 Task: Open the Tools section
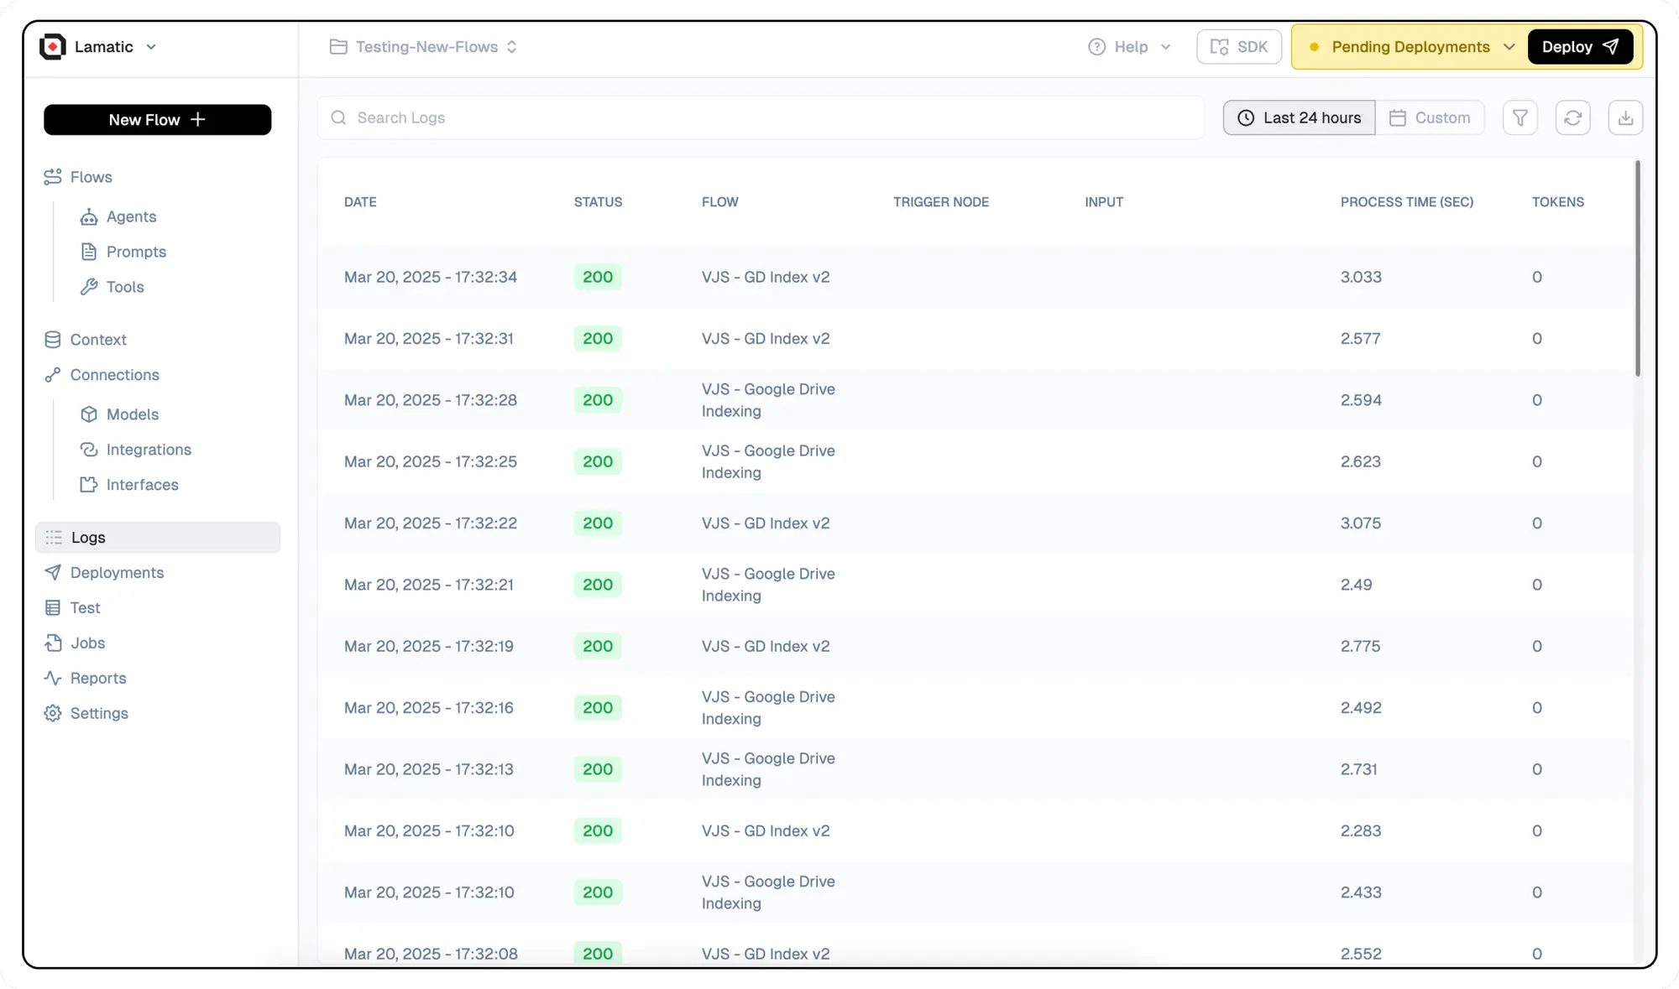[x=125, y=287]
